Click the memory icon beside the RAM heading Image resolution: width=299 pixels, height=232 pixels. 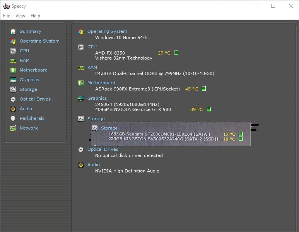[81, 68]
